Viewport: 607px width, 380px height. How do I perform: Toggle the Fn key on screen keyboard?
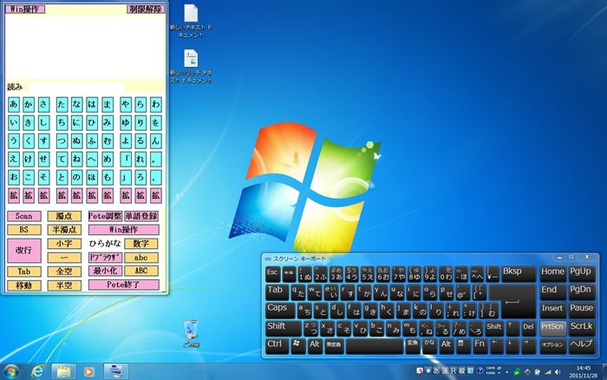(x=480, y=345)
